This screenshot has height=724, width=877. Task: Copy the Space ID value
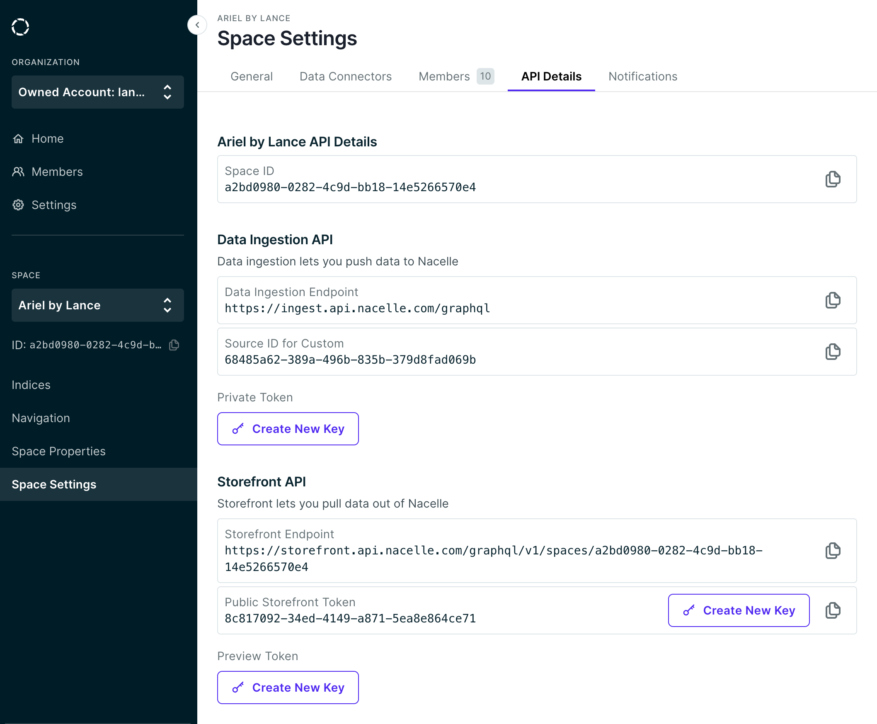[x=832, y=179]
